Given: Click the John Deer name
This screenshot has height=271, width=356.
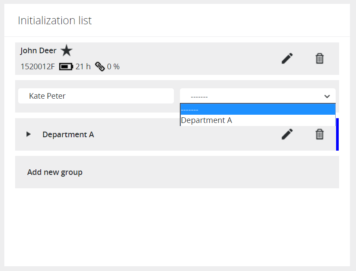Looking at the screenshot, I should (x=38, y=51).
